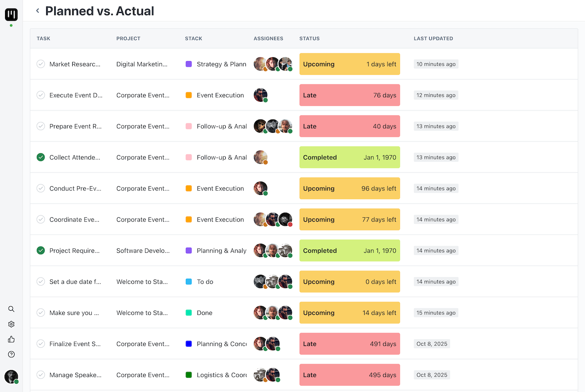Click the thumbs-up feedback icon
585x392 pixels.
click(11, 339)
